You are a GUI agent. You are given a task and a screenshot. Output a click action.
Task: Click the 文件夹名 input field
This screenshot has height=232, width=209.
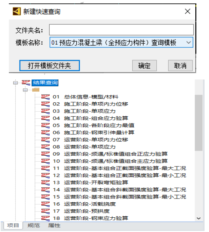point(121,30)
